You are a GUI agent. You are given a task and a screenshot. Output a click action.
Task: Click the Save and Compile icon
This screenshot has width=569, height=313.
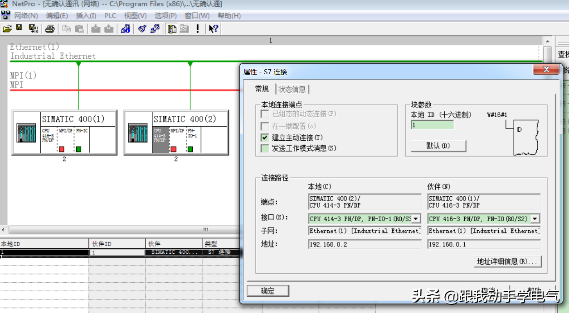[33, 28]
